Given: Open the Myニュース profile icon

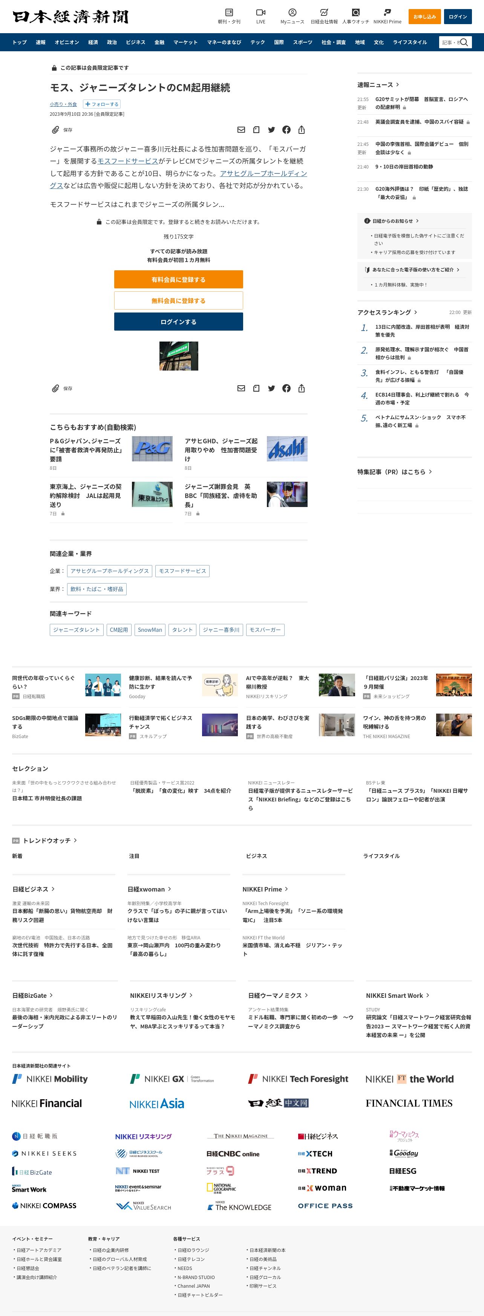Looking at the screenshot, I should [x=293, y=12].
